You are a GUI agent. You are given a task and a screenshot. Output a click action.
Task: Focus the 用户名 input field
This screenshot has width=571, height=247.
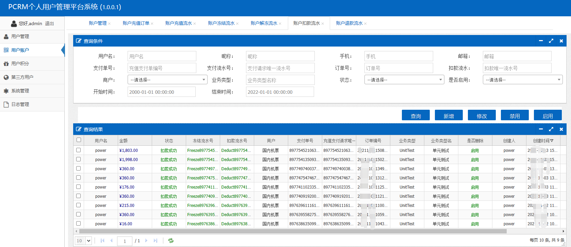click(162, 56)
